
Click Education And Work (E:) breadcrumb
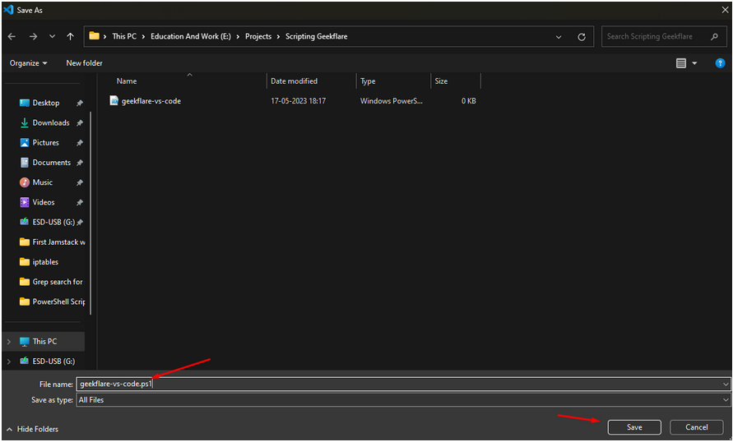[191, 36]
